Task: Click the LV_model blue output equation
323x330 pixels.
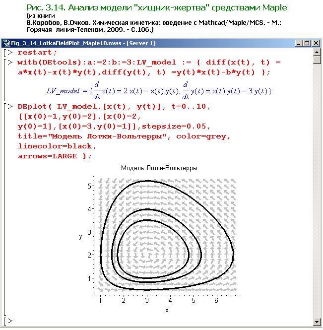Action: click(x=159, y=91)
